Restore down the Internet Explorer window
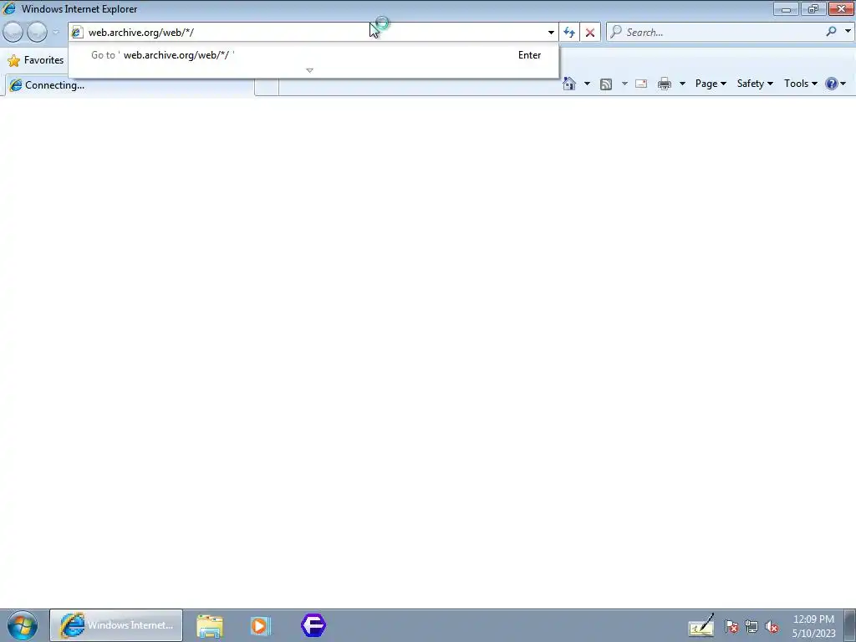 pos(813,8)
